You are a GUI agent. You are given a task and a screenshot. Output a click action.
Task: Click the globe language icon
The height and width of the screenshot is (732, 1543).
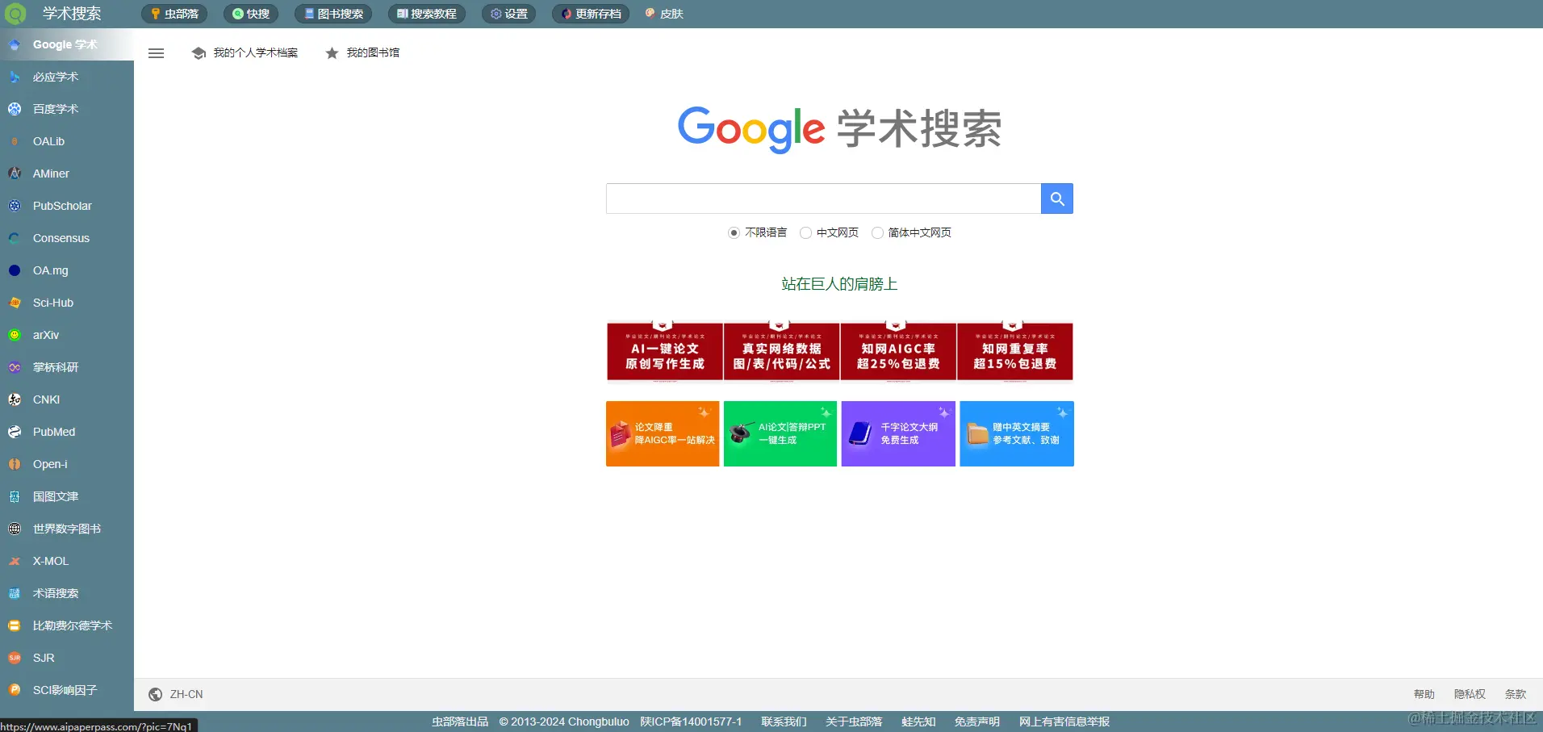tap(156, 694)
